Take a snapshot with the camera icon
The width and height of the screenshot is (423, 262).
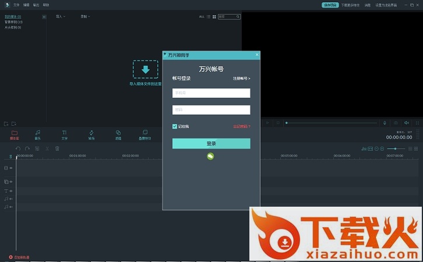pyautogui.click(x=396, y=123)
